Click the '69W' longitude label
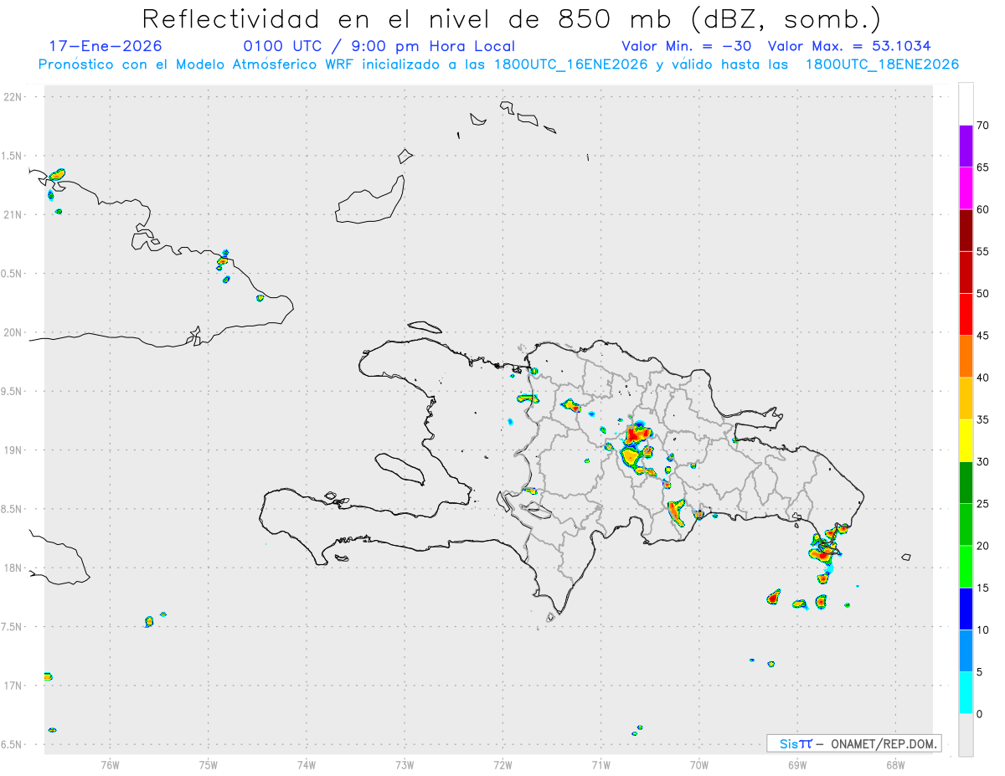The width and height of the screenshot is (1005, 776). [797, 765]
